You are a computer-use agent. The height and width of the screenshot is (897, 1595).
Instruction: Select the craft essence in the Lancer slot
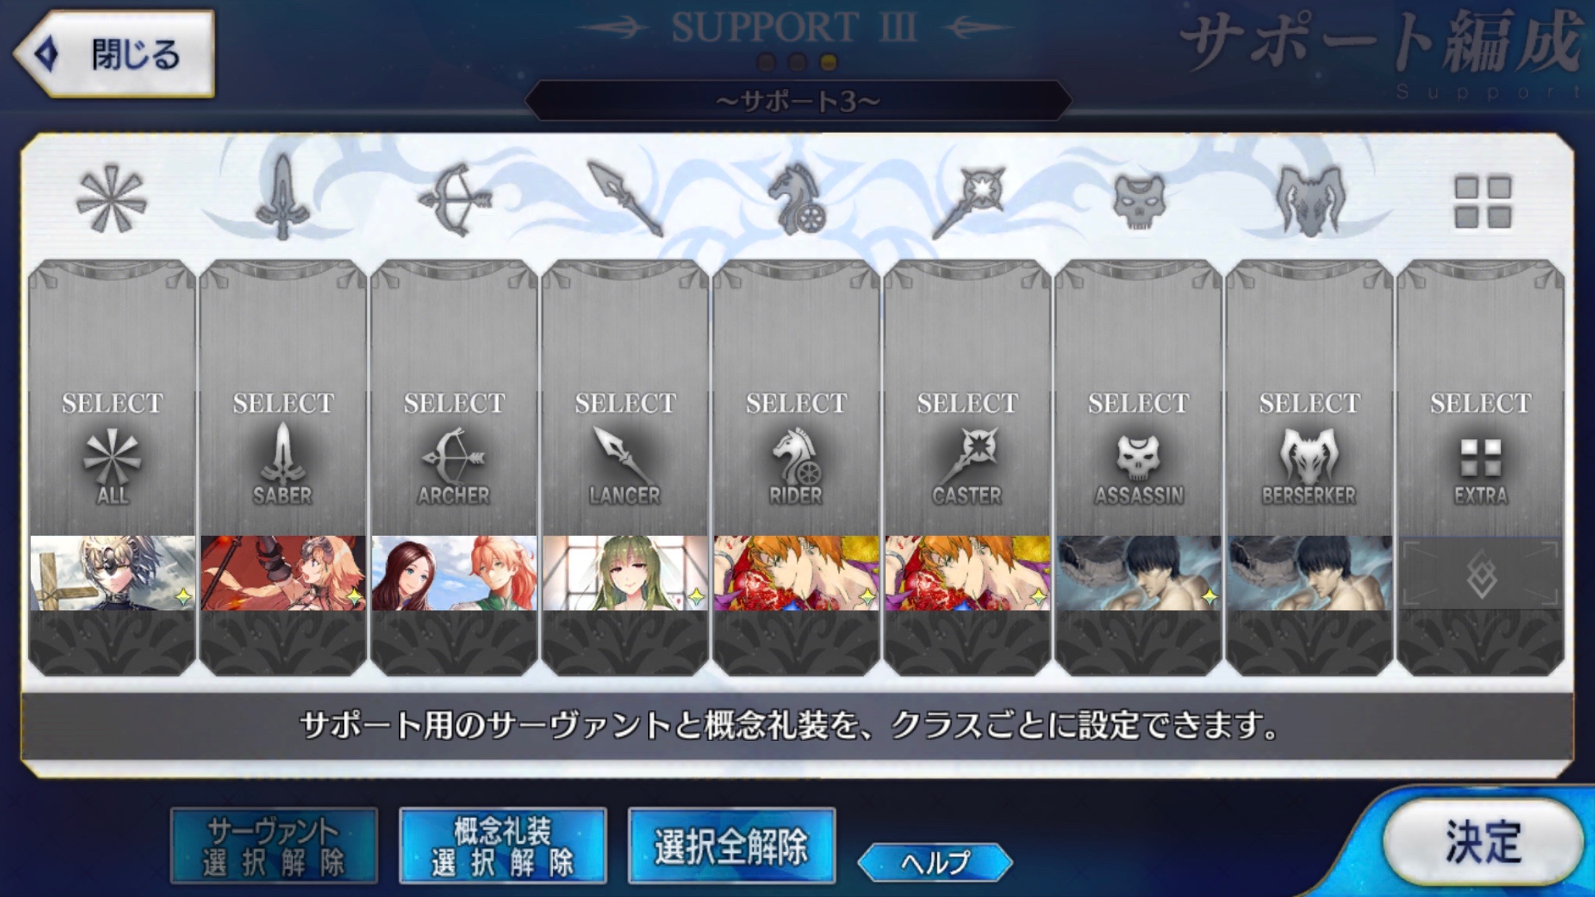click(x=626, y=573)
